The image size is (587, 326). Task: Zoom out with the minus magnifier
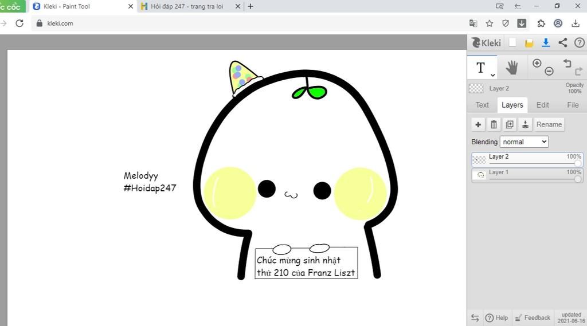pos(549,71)
